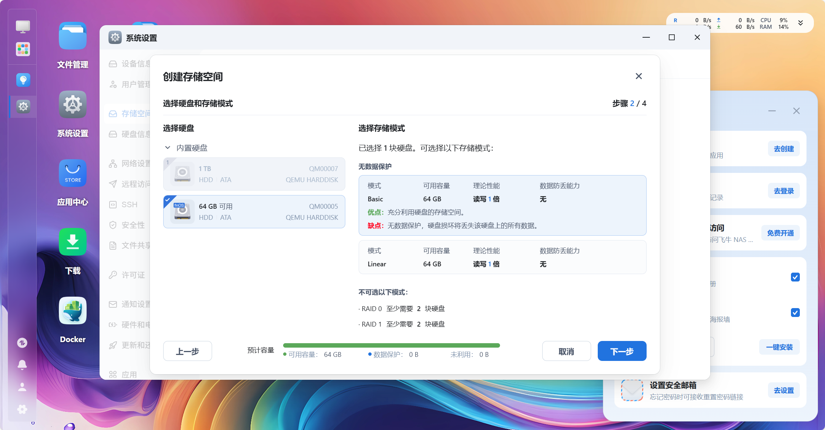This screenshot has width=825, height=430.
Task: Click the lightbulb tips icon in the dock
Action: click(x=23, y=80)
